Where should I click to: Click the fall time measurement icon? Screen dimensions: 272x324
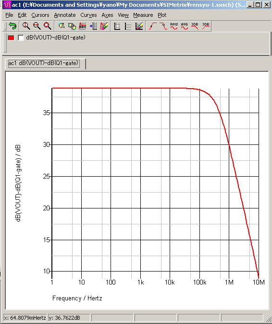[163, 26]
